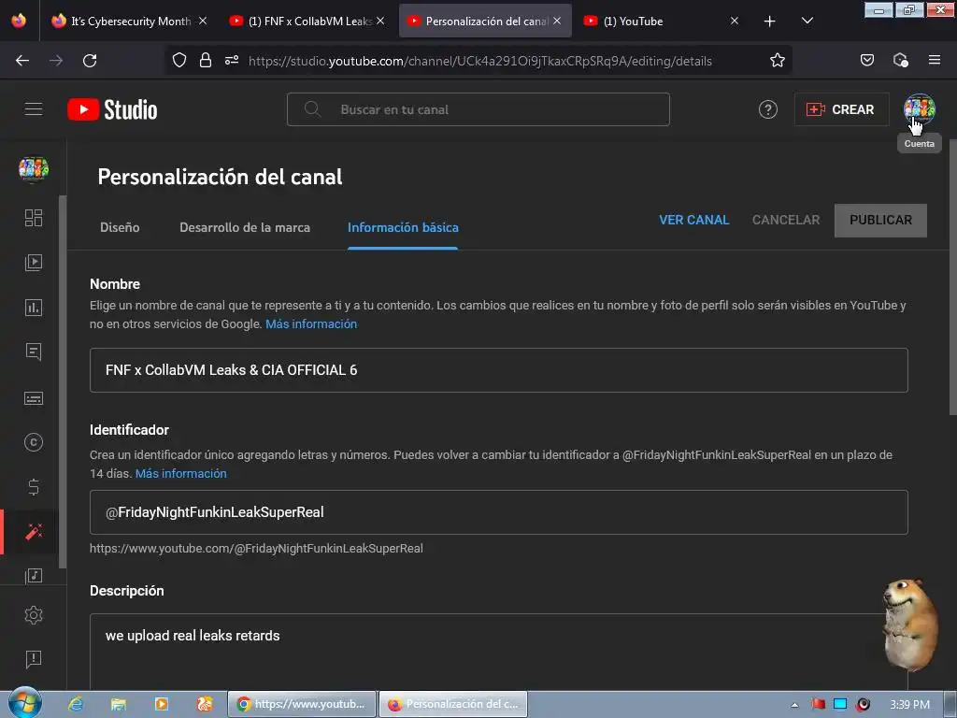Open the site permissions icon in the address bar
Viewport: 957px width, 718px height.
point(232,61)
